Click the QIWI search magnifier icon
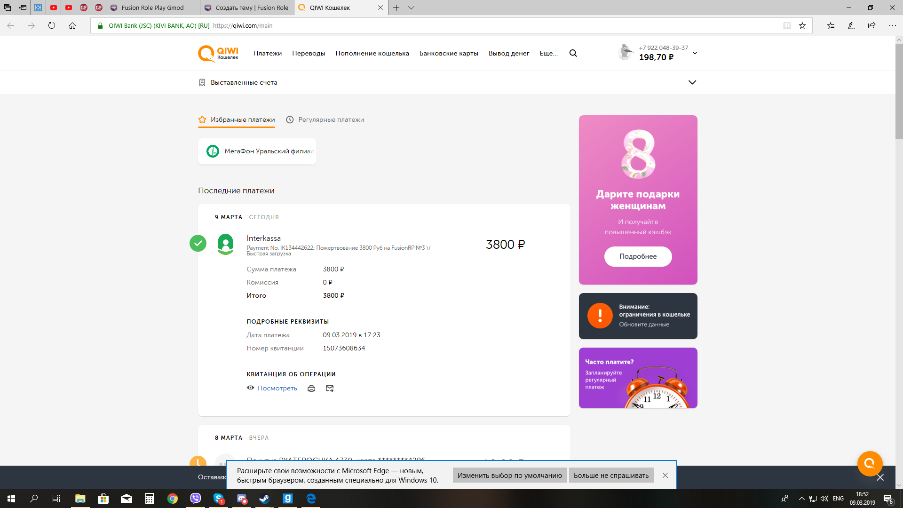The width and height of the screenshot is (903, 508). [573, 53]
